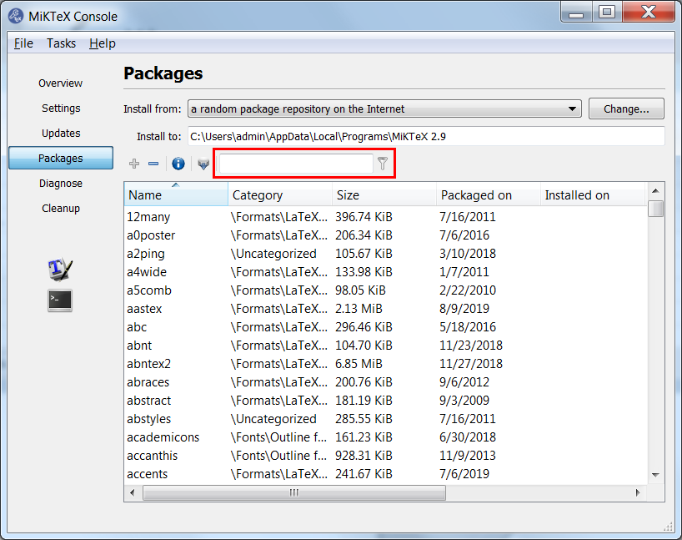
Task: Open the command prompt terminal icon
Action: pos(60,300)
